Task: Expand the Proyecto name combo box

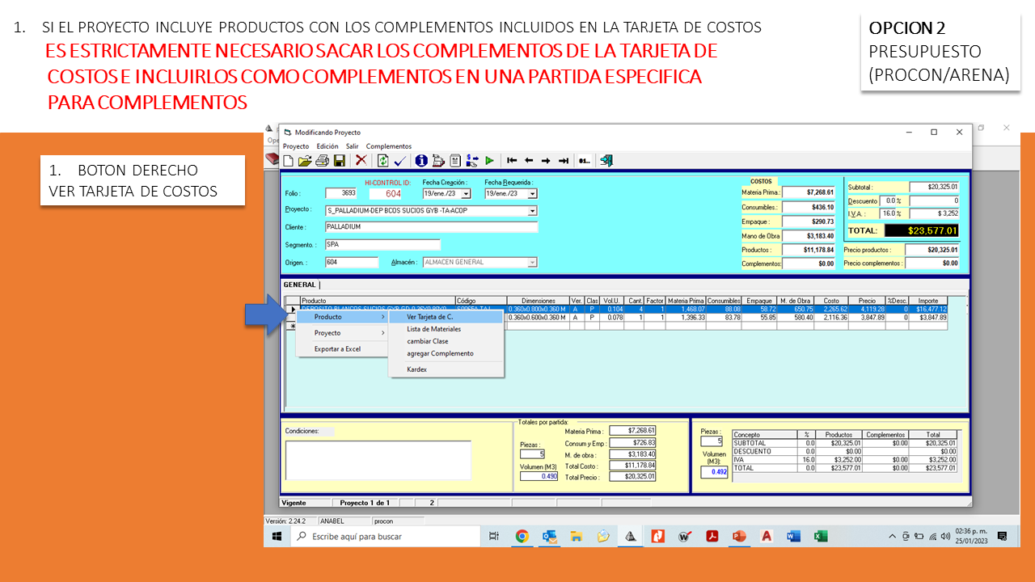Action: [x=532, y=211]
